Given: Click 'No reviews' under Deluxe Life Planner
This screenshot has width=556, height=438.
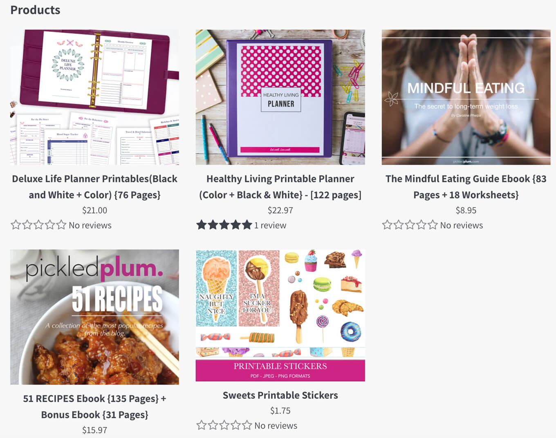Looking at the screenshot, I should 90,225.
